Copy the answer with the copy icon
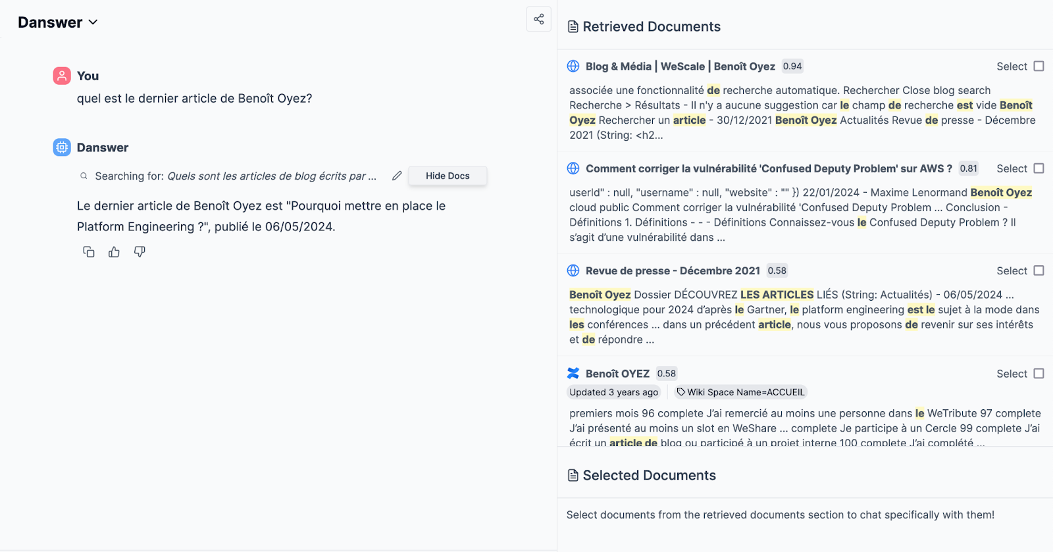Screen dimensions: 1053x552 click(x=89, y=251)
